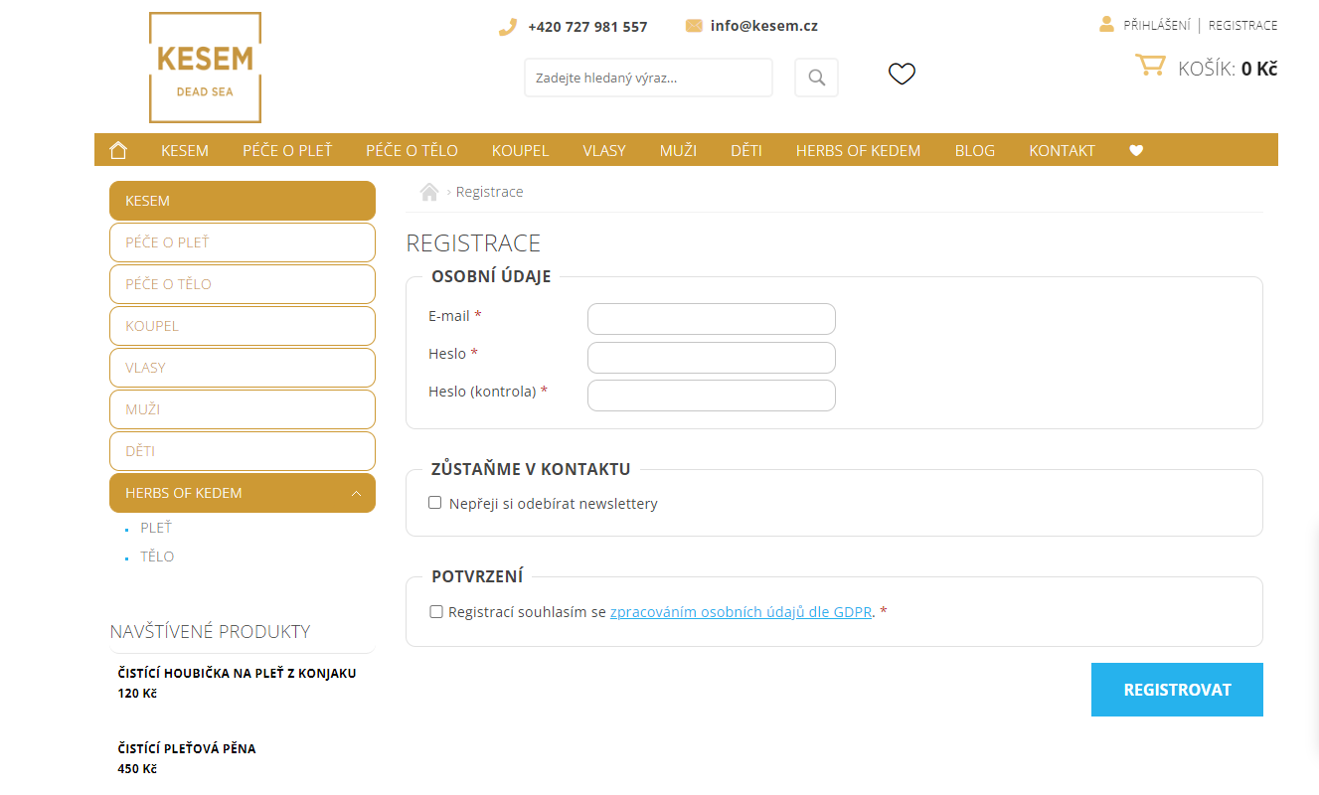Open the GDPR personal data processing link

[741, 612]
